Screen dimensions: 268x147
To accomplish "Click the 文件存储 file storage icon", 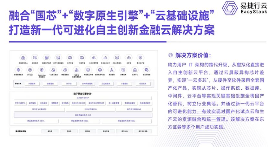I will [x=70, y=58].
